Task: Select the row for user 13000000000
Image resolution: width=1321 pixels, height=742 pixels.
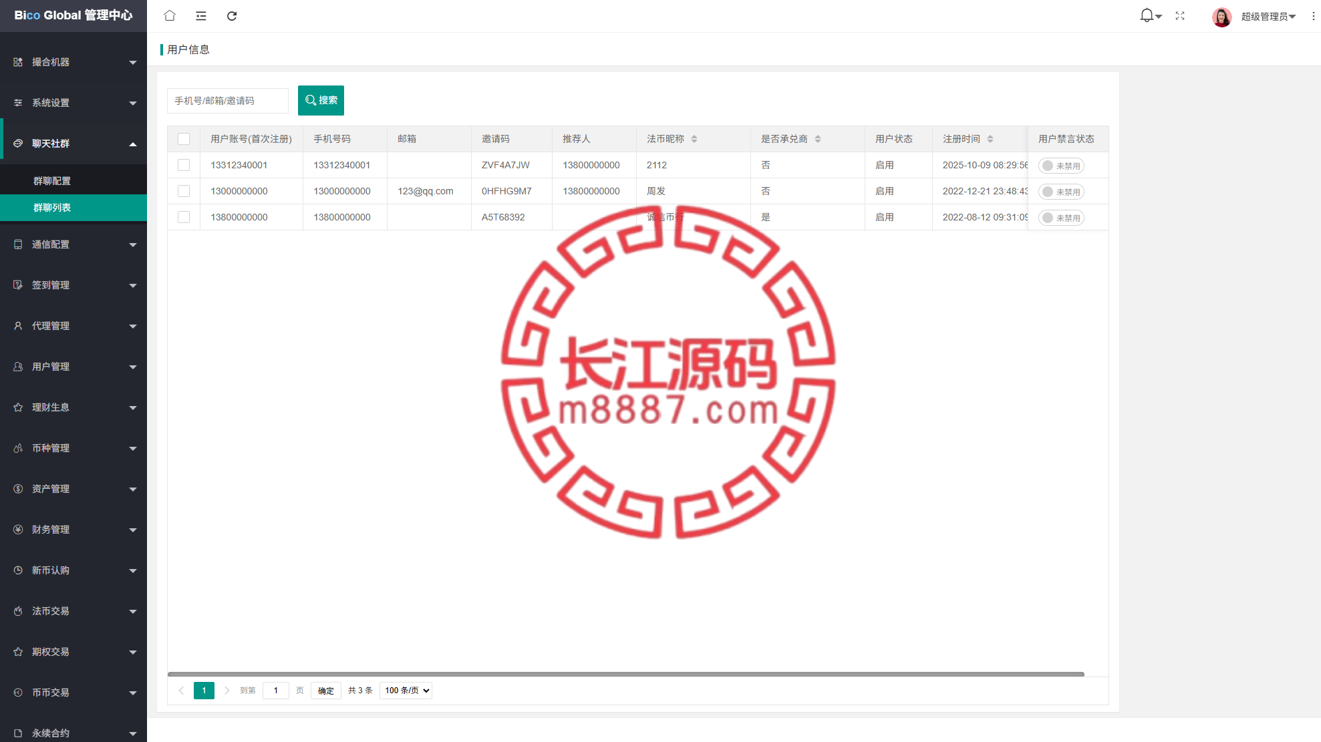Action: click(184, 191)
